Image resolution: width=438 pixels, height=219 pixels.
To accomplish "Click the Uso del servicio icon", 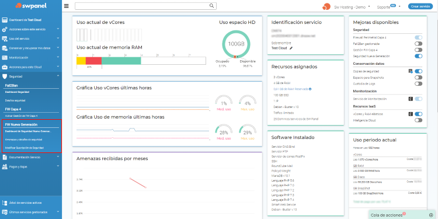I will 4,39.
